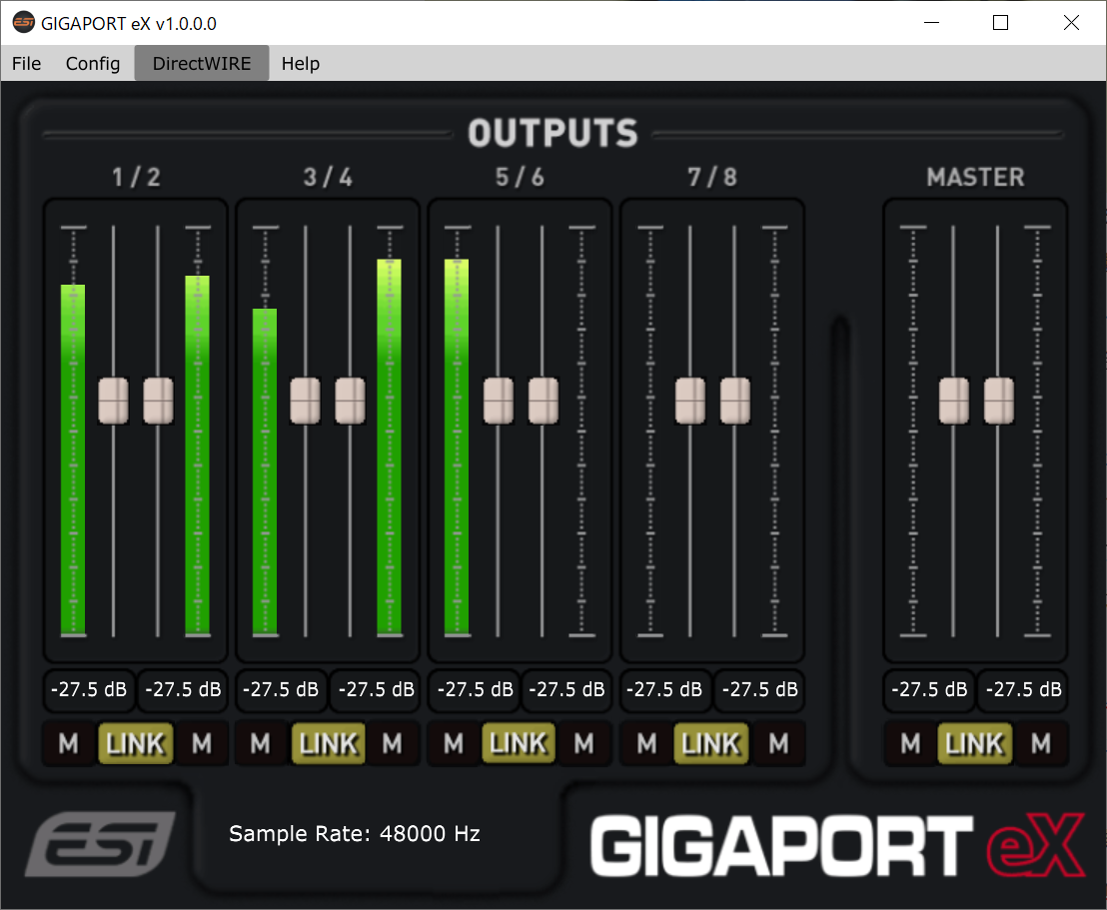This screenshot has height=910, width=1107.
Task: Click the 3 / 4 output pair label
Action: pos(329,177)
